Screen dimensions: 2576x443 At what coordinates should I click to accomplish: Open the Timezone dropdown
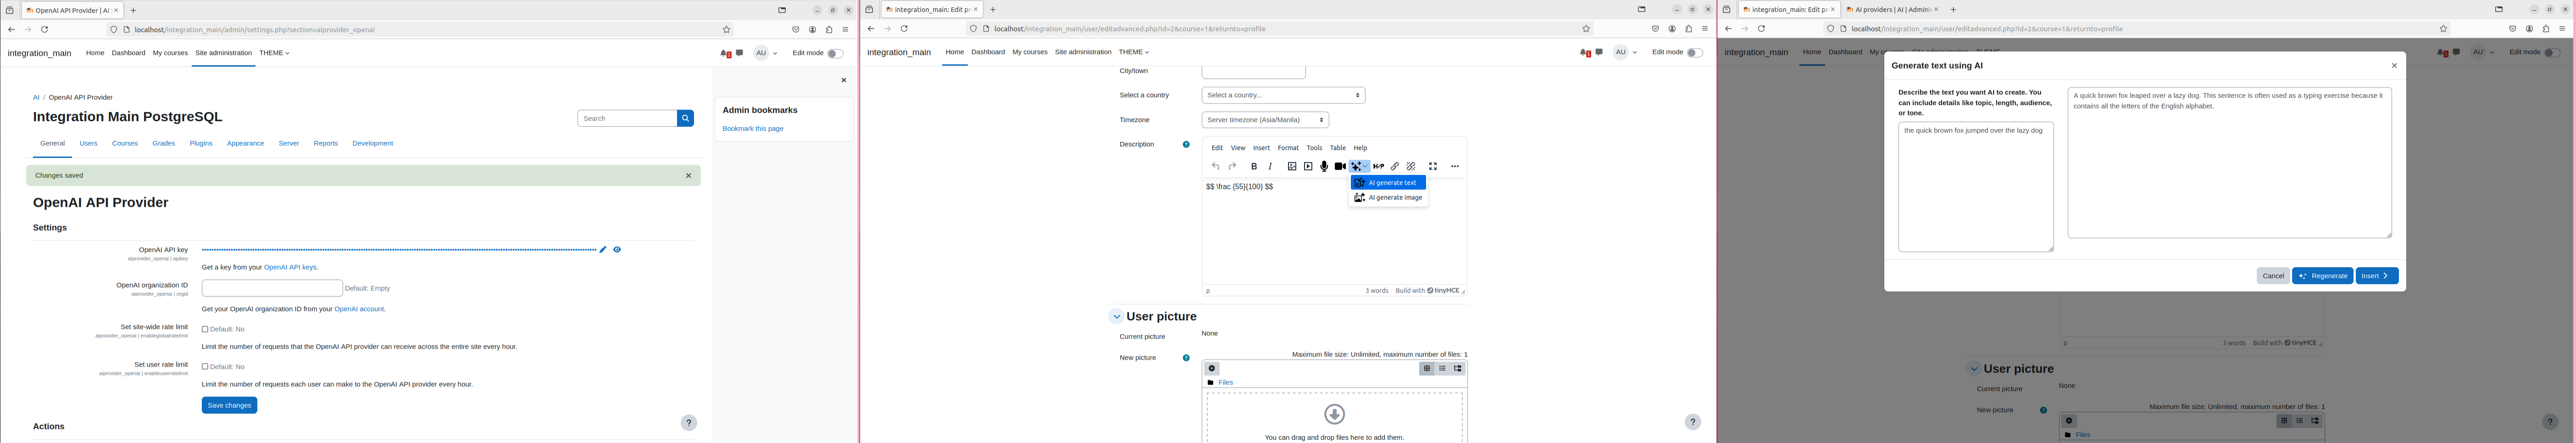point(1265,121)
